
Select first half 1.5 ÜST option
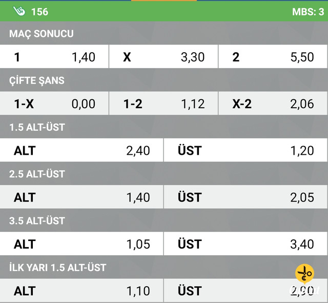pyautogui.click(x=245, y=291)
